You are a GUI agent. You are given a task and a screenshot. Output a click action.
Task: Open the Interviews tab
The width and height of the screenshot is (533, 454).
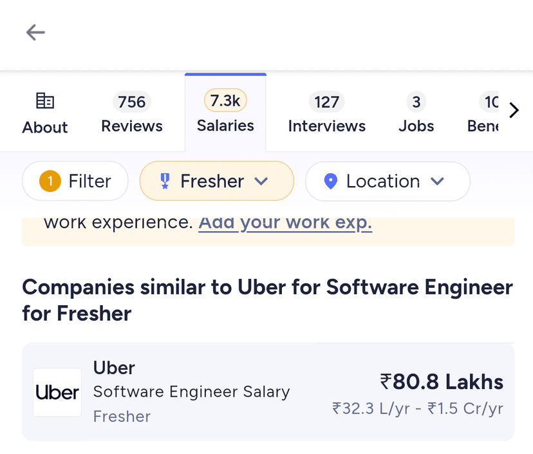(326, 113)
